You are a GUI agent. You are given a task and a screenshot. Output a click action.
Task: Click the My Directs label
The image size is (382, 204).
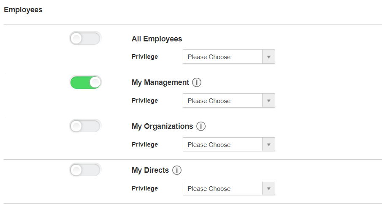(150, 170)
